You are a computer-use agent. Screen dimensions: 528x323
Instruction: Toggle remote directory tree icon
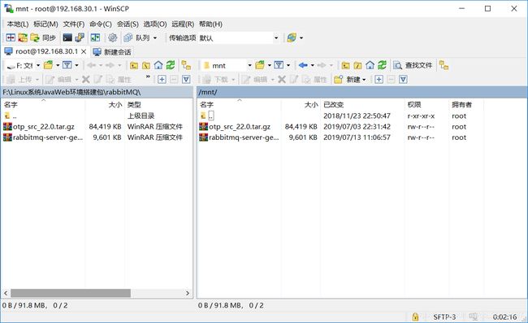444,65
